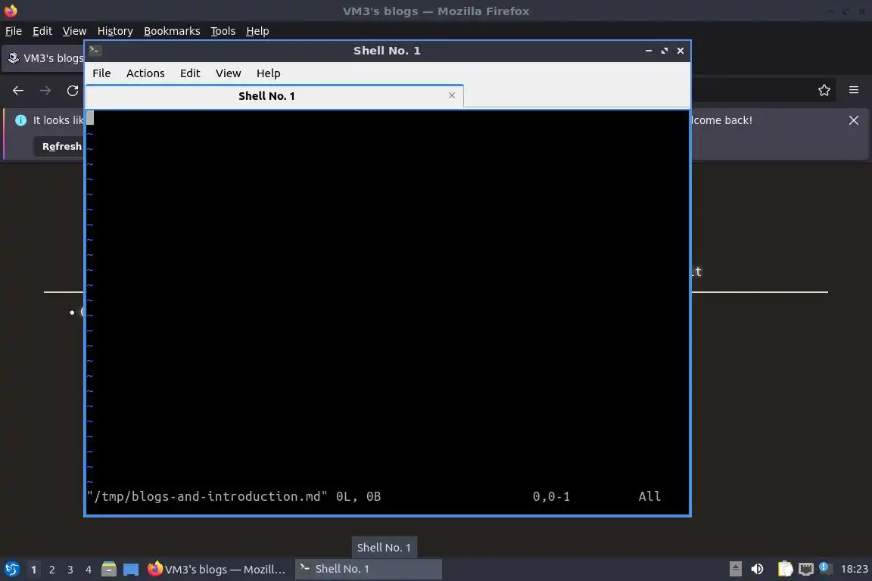Bookmark this page with the star icon

click(x=824, y=90)
